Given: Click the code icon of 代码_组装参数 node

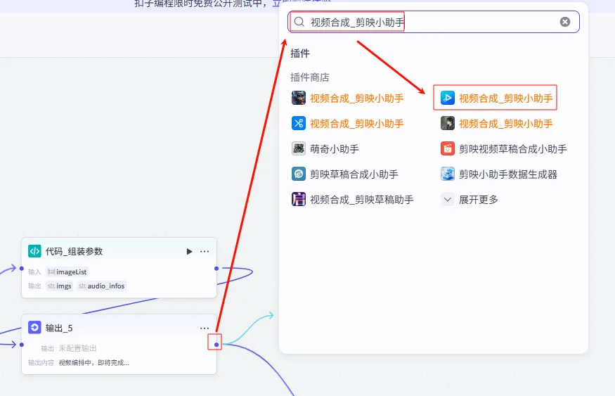Looking at the screenshot, I should 34,251.
